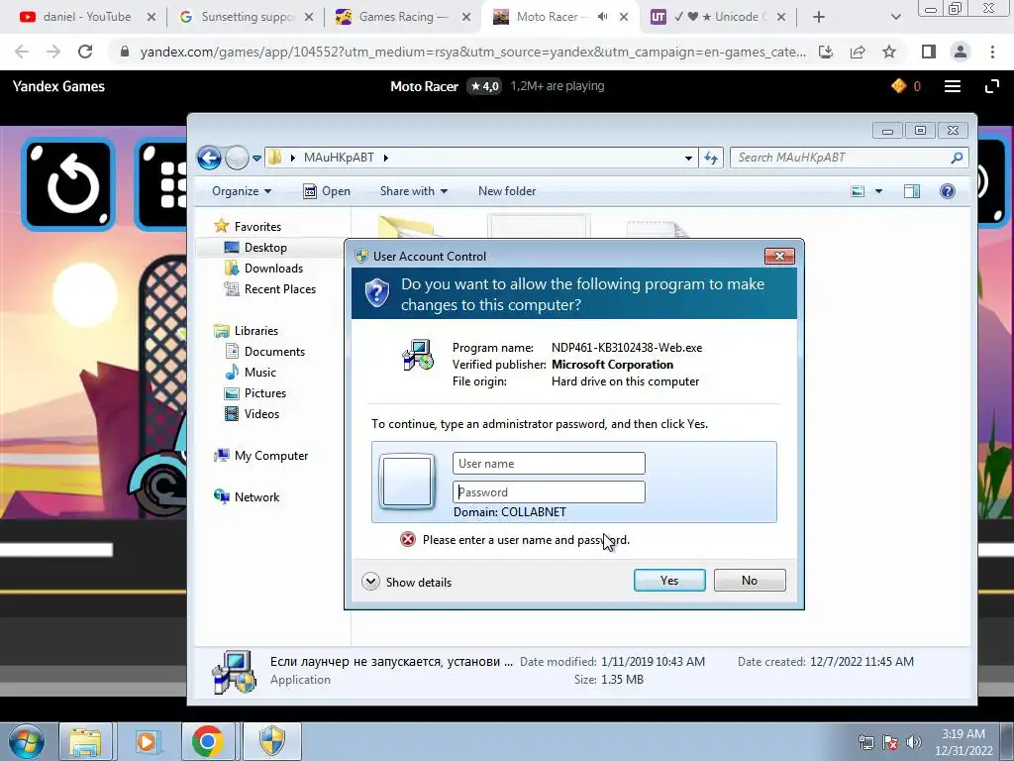
Task: Select Downloads in the navigation pane
Action: [x=273, y=268]
